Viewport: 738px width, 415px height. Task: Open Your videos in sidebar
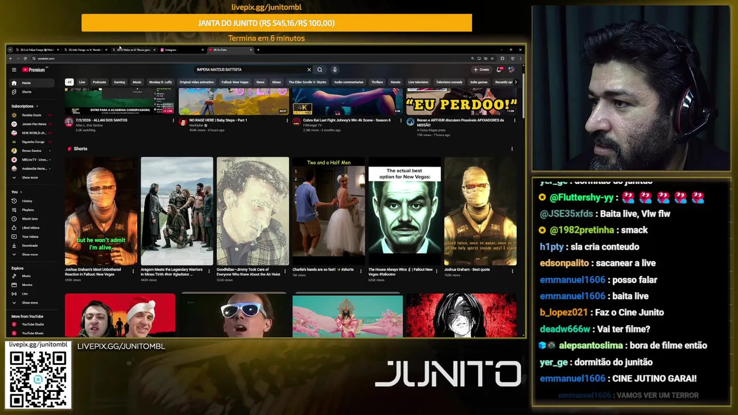[32, 237]
